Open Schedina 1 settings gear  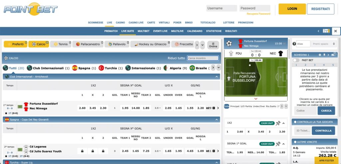[x=320, y=55]
